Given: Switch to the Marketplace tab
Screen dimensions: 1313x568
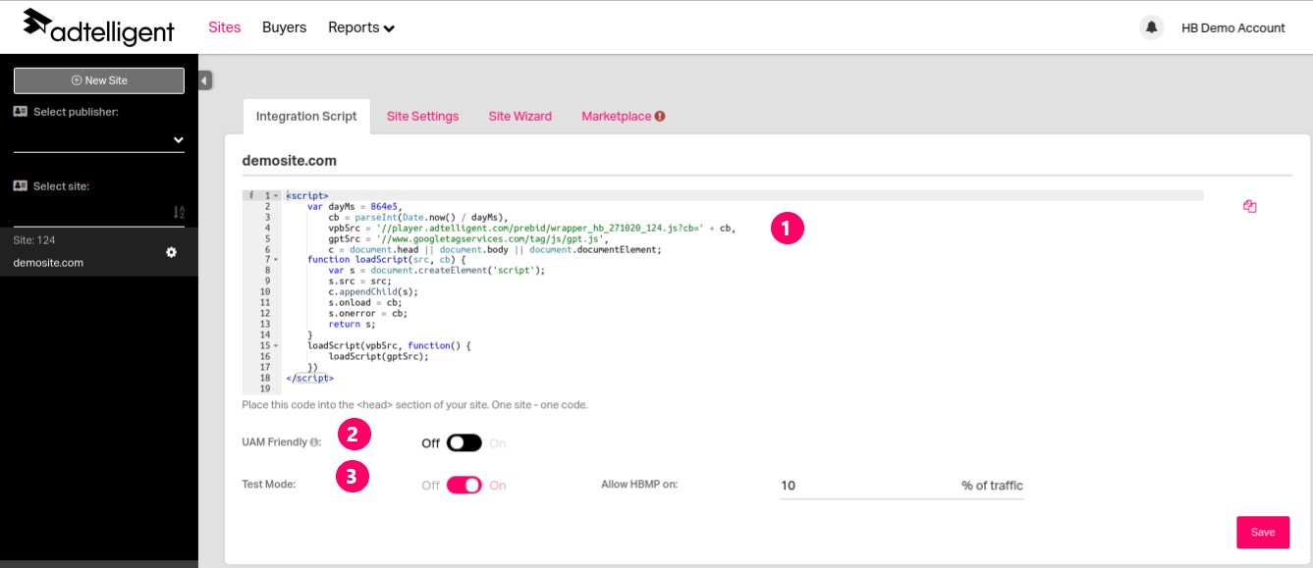Looking at the screenshot, I should tap(623, 116).
